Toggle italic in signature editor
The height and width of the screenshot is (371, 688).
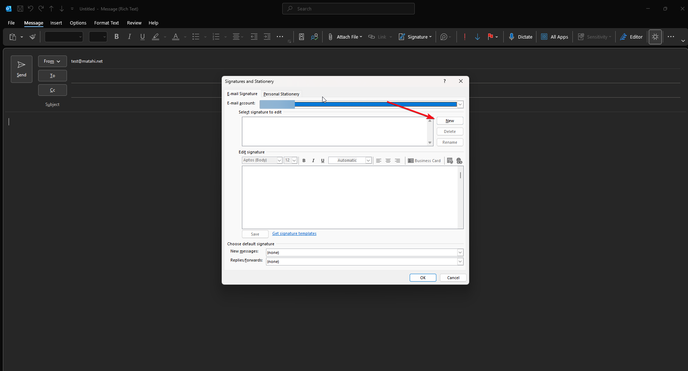click(313, 161)
